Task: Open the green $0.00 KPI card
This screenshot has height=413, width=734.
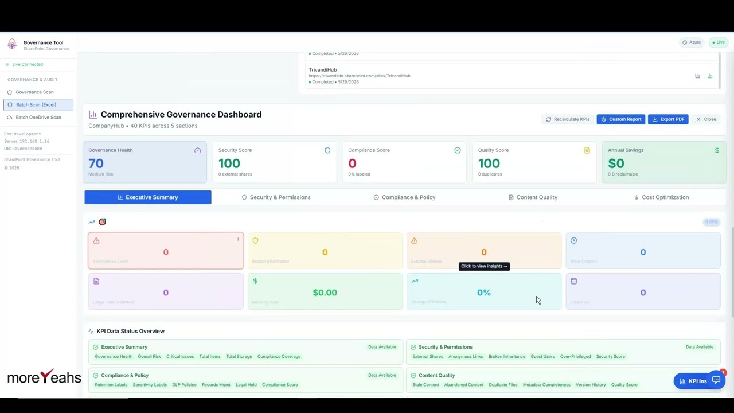Action: click(x=325, y=291)
